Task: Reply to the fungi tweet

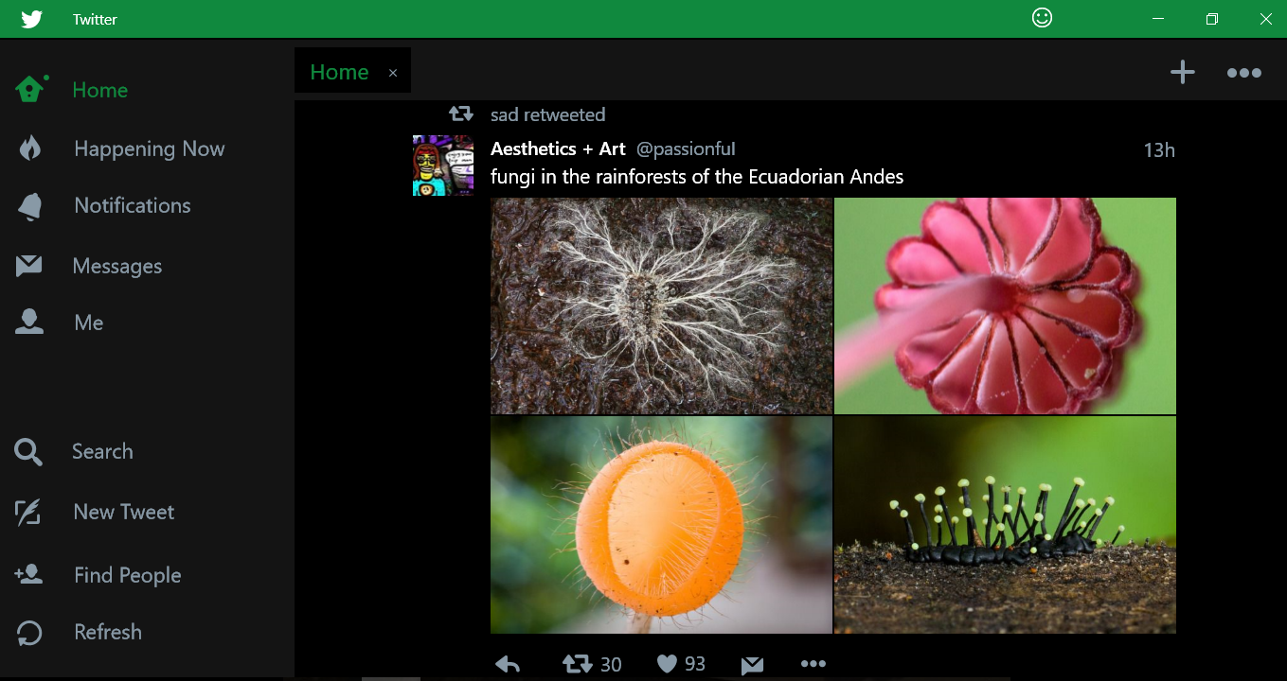Action: pos(508,665)
